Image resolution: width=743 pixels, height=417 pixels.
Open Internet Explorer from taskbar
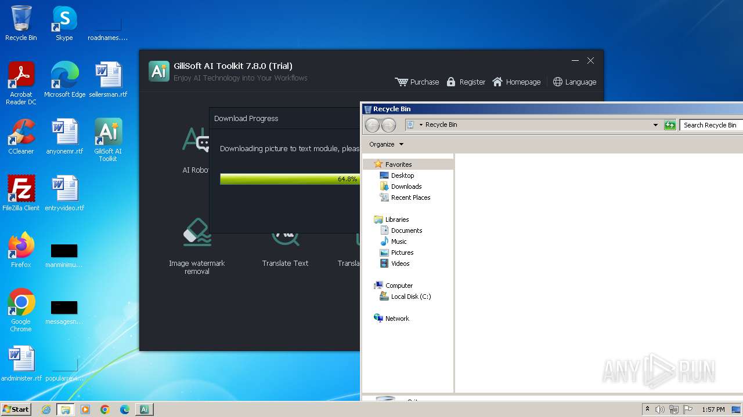[46, 409]
